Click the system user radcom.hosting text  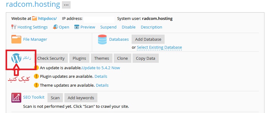point(157,19)
